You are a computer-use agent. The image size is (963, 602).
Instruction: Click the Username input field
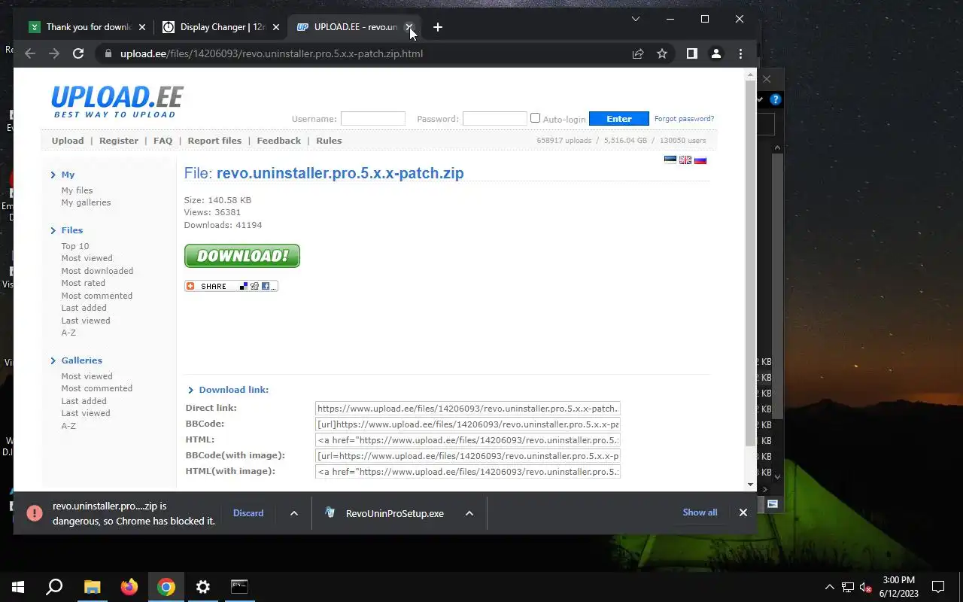[x=373, y=118]
